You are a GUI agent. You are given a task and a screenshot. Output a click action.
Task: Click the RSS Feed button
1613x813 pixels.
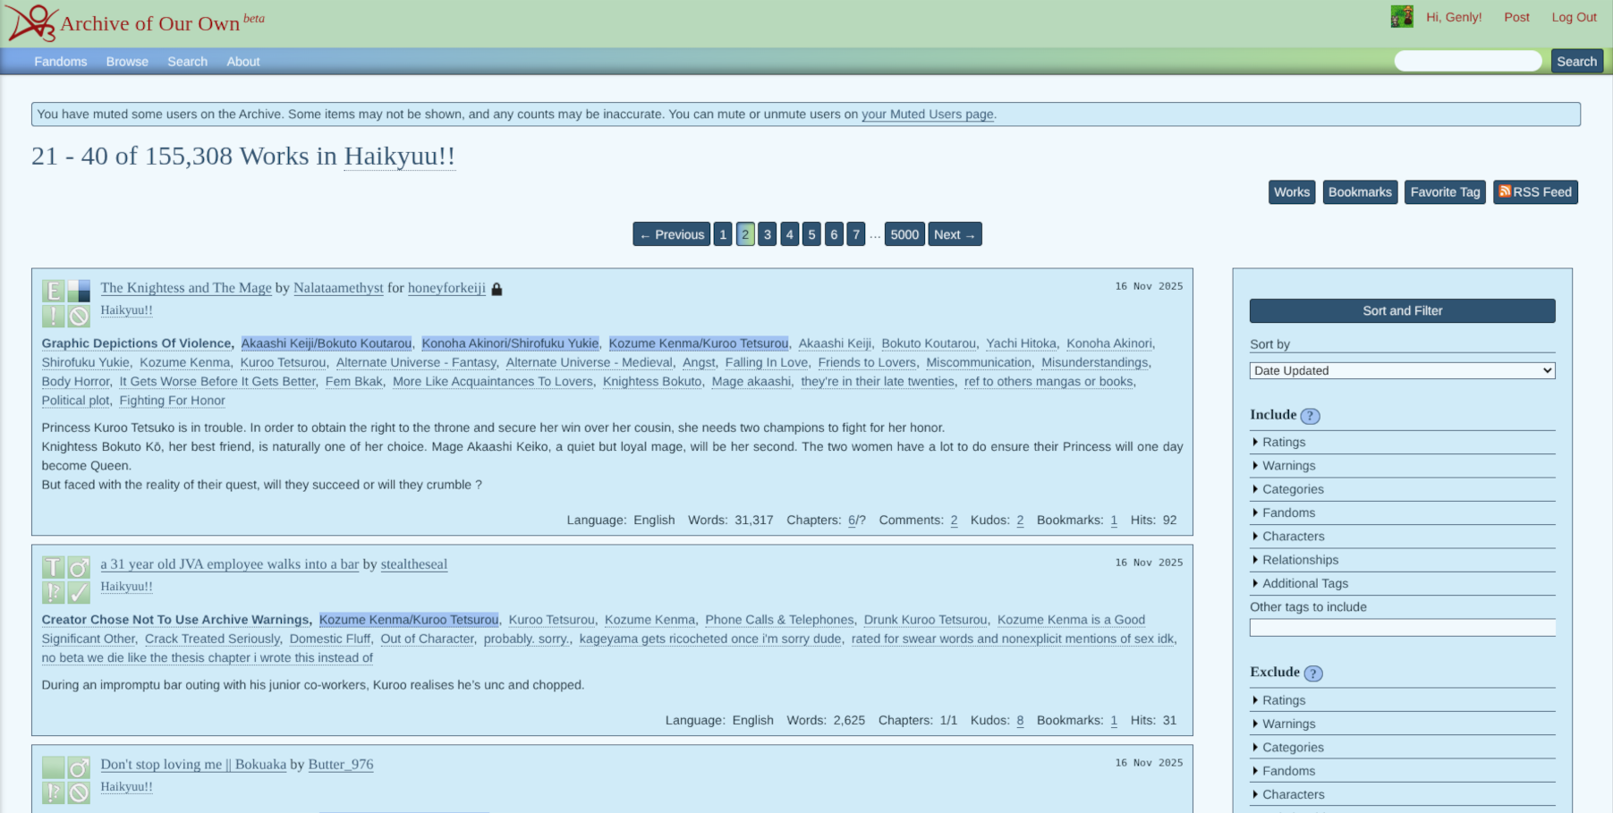(x=1534, y=192)
